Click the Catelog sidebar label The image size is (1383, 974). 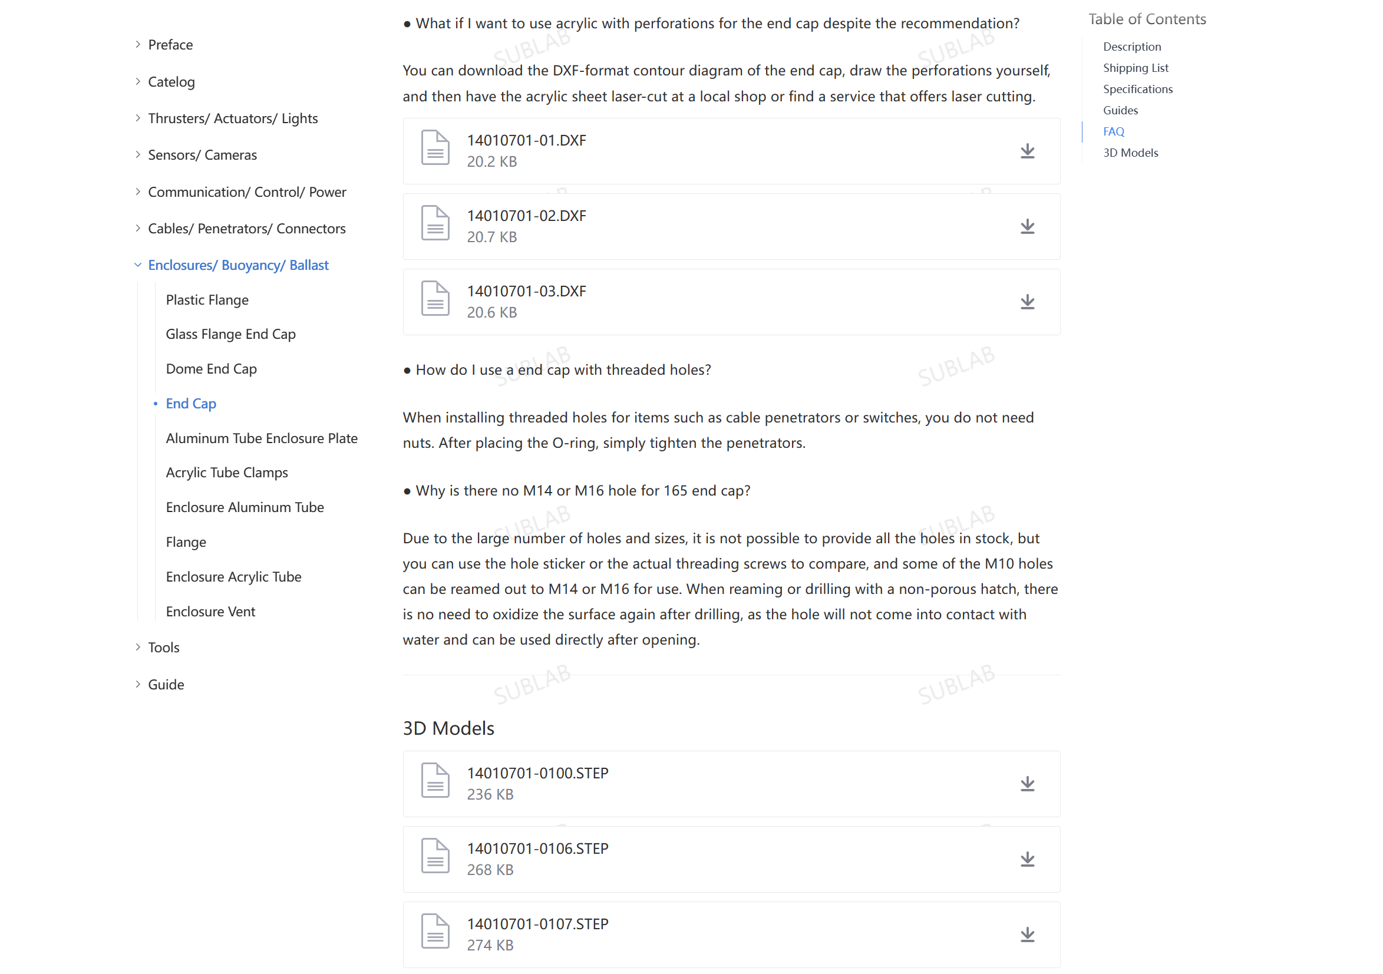[171, 81]
